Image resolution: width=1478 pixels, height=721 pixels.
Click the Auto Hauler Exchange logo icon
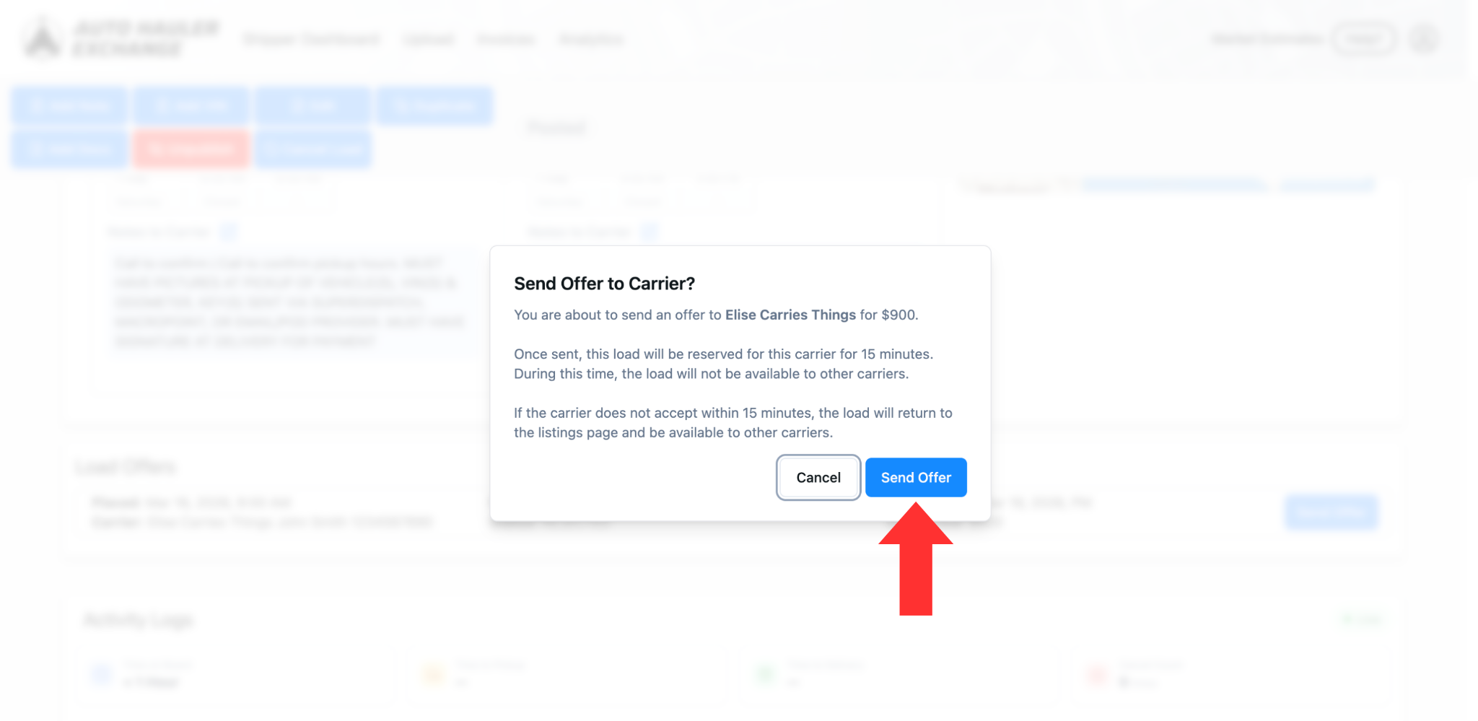pos(43,38)
